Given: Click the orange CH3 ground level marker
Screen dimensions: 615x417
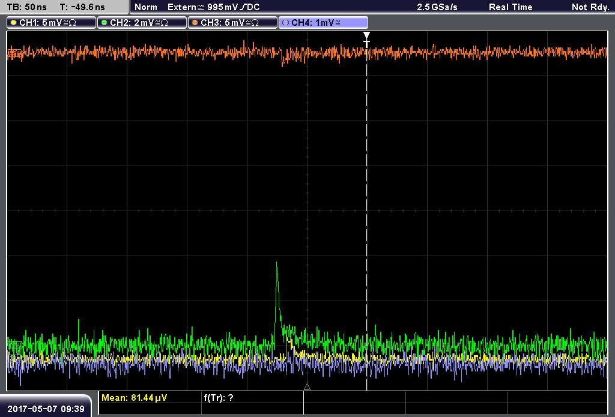Looking at the screenshot, I should click(x=15, y=53).
